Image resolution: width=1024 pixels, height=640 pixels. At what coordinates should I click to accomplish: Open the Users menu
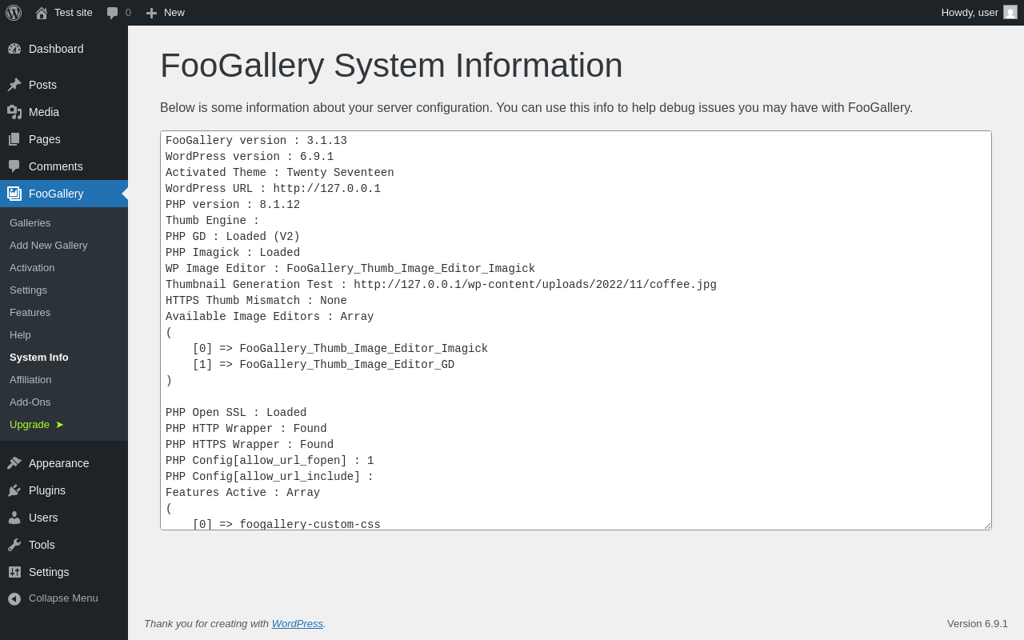click(x=64, y=518)
